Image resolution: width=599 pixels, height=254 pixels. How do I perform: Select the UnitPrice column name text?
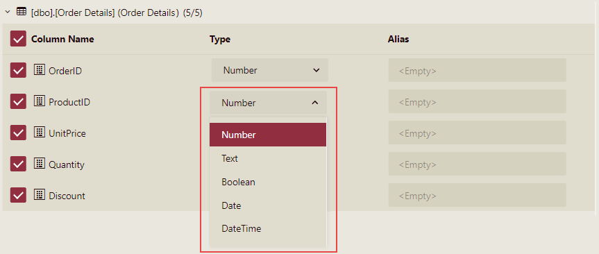coord(67,133)
